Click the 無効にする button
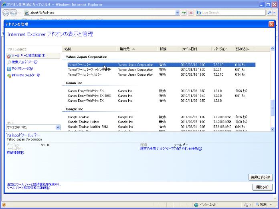The image size is (279, 209). coord(261,177)
